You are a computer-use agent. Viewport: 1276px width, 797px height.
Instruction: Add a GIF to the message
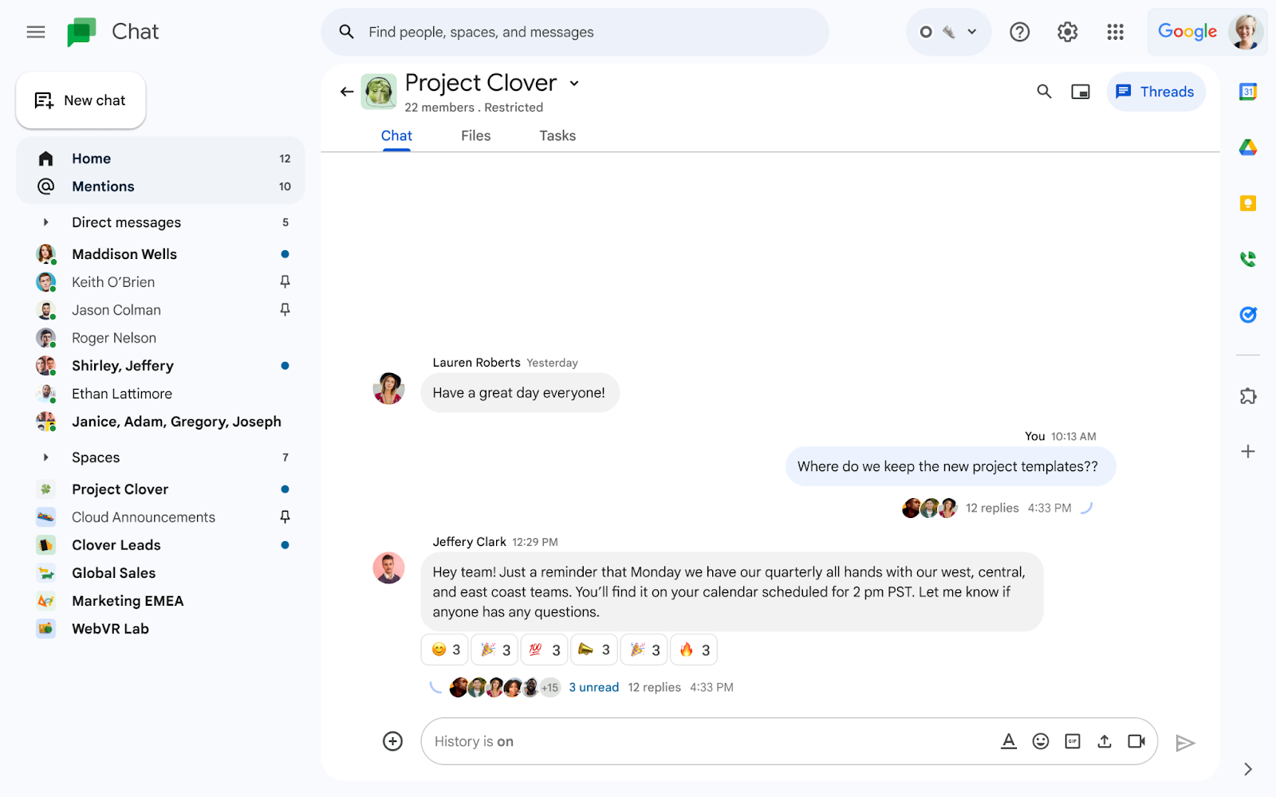click(1073, 741)
